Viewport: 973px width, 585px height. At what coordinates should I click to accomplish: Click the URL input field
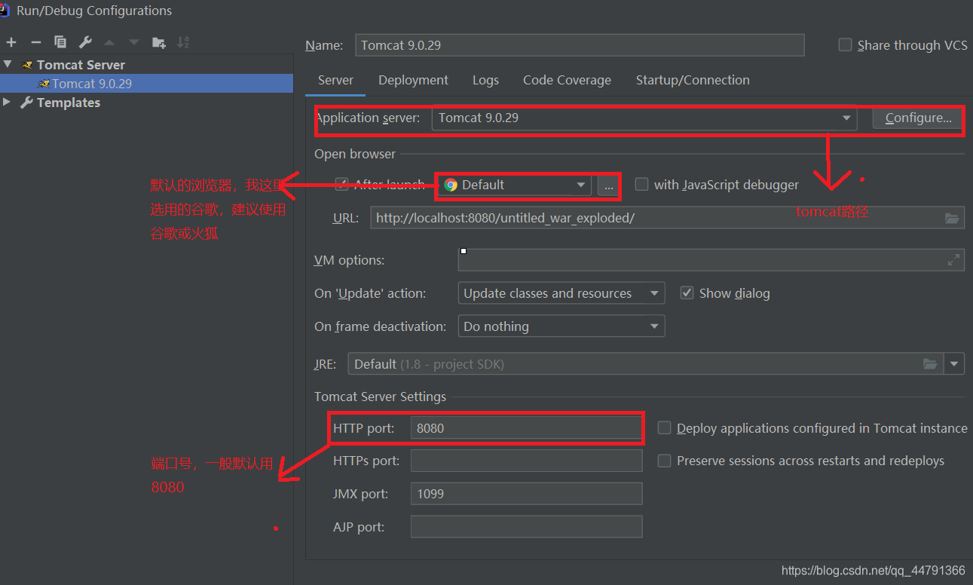coord(667,219)
